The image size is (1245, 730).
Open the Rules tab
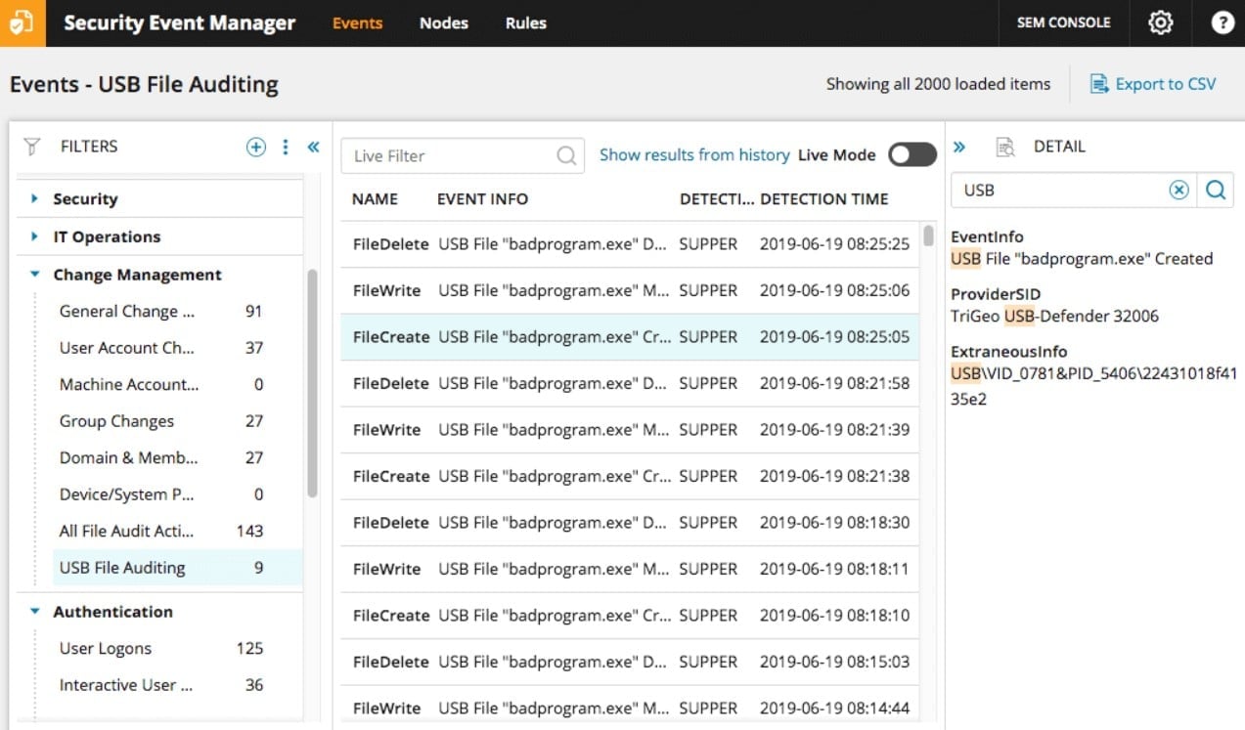click(x=526, y=22)
